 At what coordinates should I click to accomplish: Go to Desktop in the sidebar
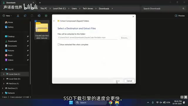point(10,37)
